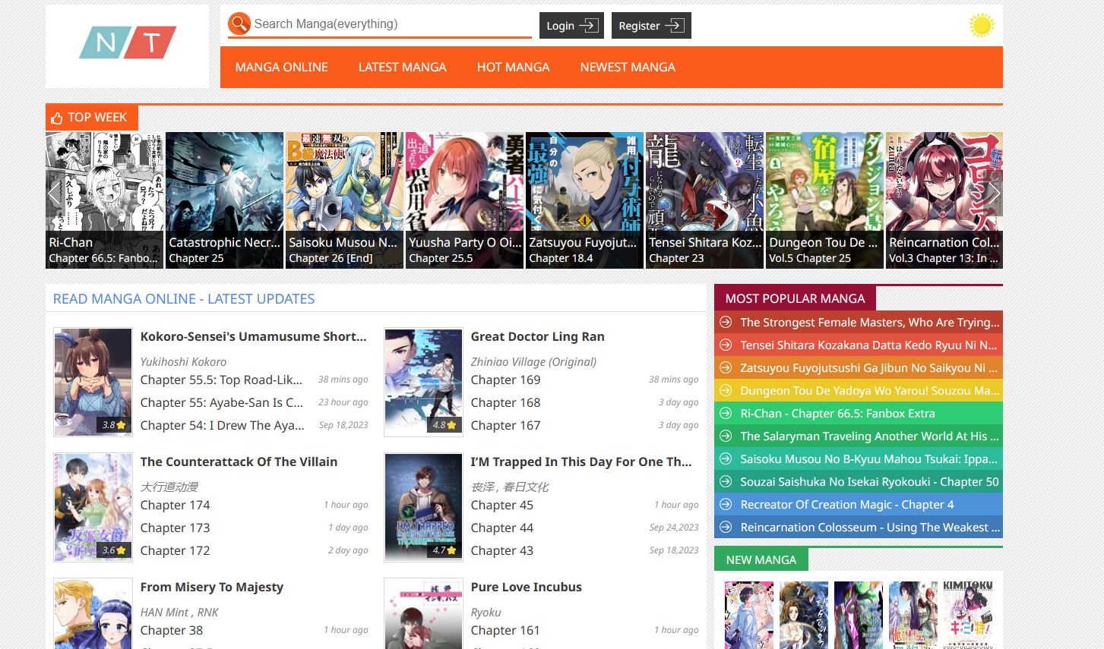Open the READ MANGA ONLINE - LATEST UPDATES heading
The image size is (1104, 649).
point(184,299)
